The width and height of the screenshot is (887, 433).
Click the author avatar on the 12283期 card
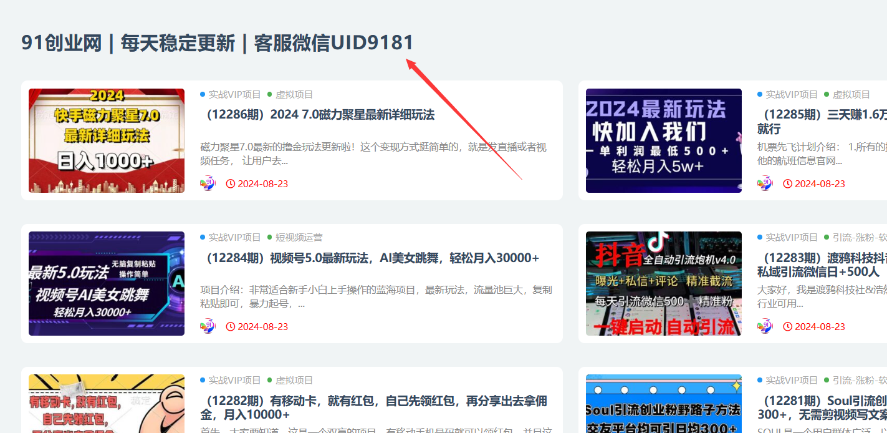tap(765, 326)
